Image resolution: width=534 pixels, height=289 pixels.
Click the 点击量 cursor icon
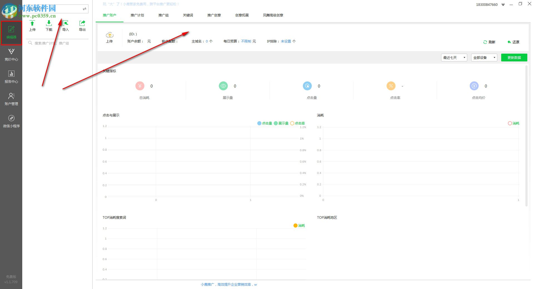pyautogui.click(x=307, y=86)
